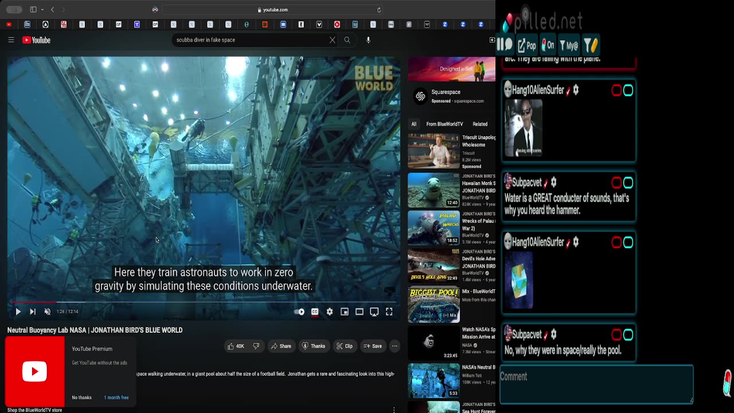Send a Thanks on the video
This screenshot has width=734, height=413.
314,346
